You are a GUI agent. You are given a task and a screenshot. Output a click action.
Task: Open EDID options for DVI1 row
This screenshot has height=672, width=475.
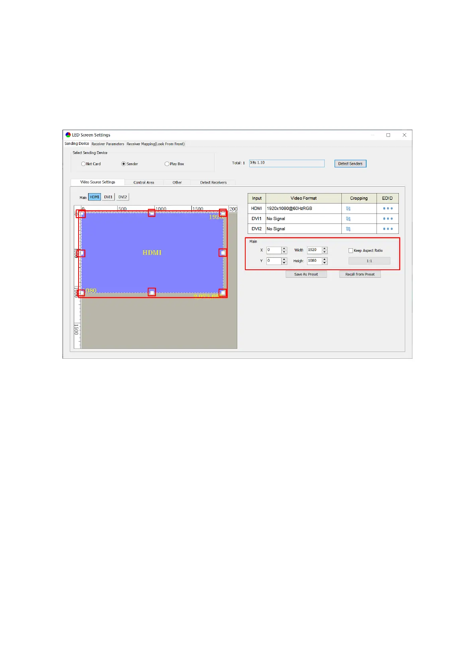(388, 219)
